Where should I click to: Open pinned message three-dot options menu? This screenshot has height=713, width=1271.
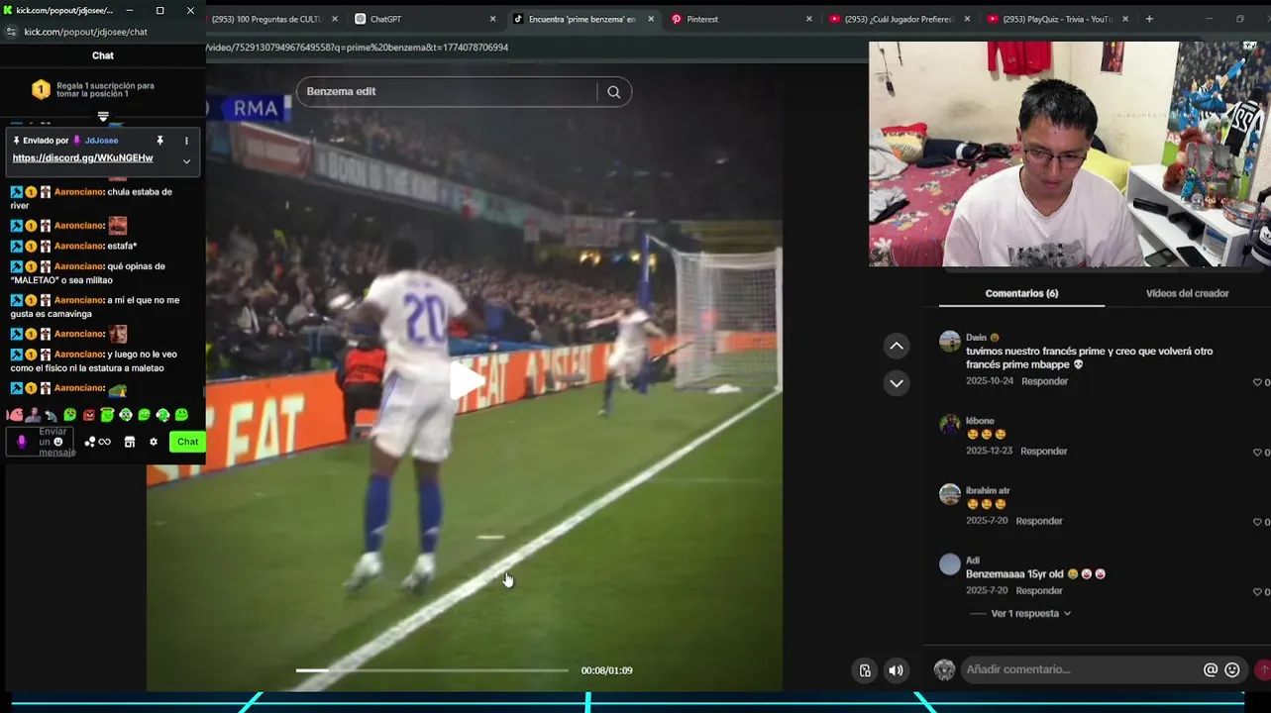click(186, 141)
